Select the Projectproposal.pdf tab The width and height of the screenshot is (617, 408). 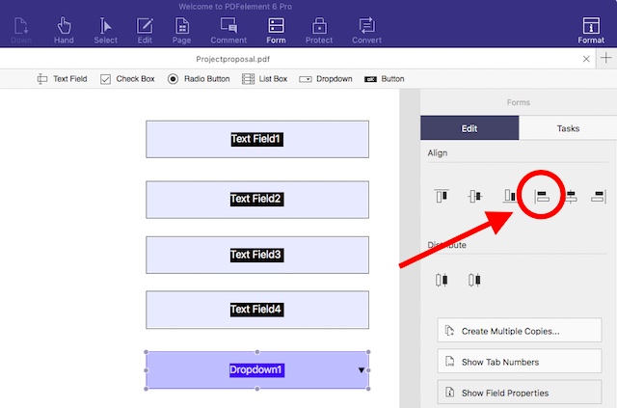tap(233, 59)
